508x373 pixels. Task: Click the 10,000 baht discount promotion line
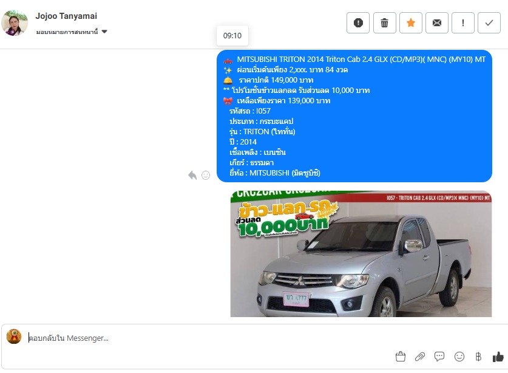pos(296,91)
